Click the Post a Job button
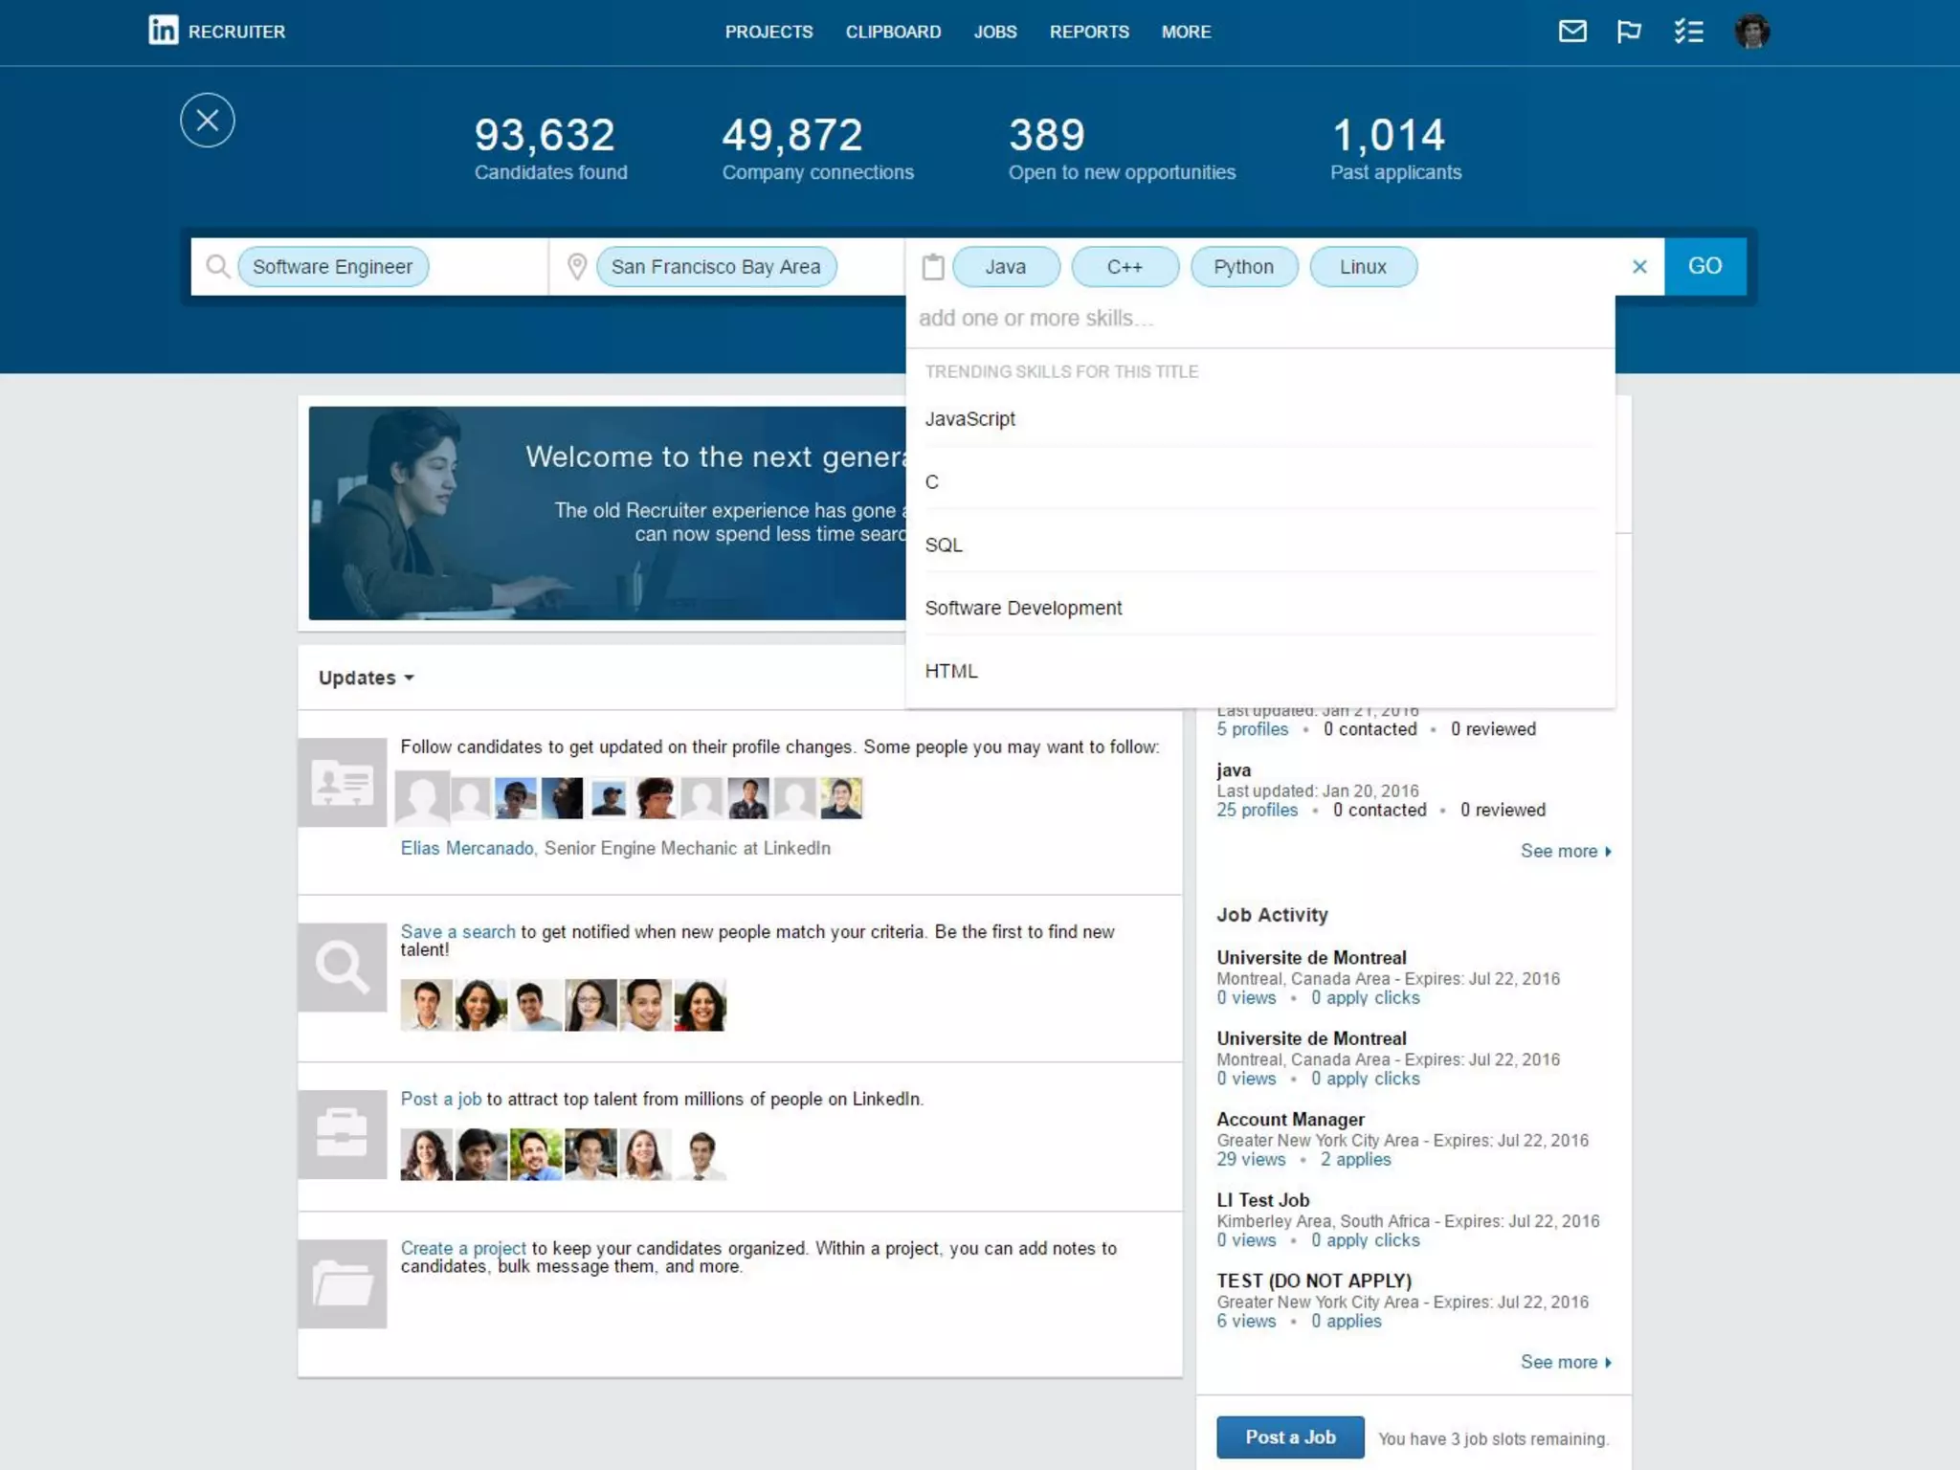 click(x=1290, y=1437)
